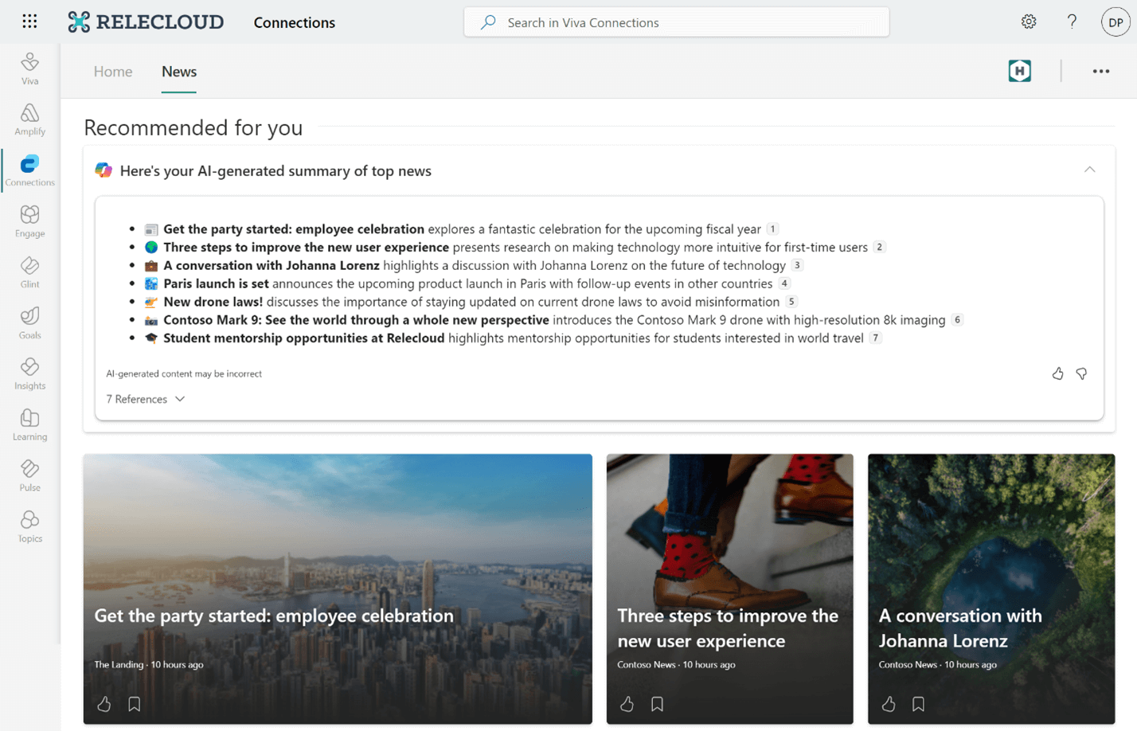Dislike the AI-generated news summary
Screen dimensions: 1137x731
[1081, 373]
